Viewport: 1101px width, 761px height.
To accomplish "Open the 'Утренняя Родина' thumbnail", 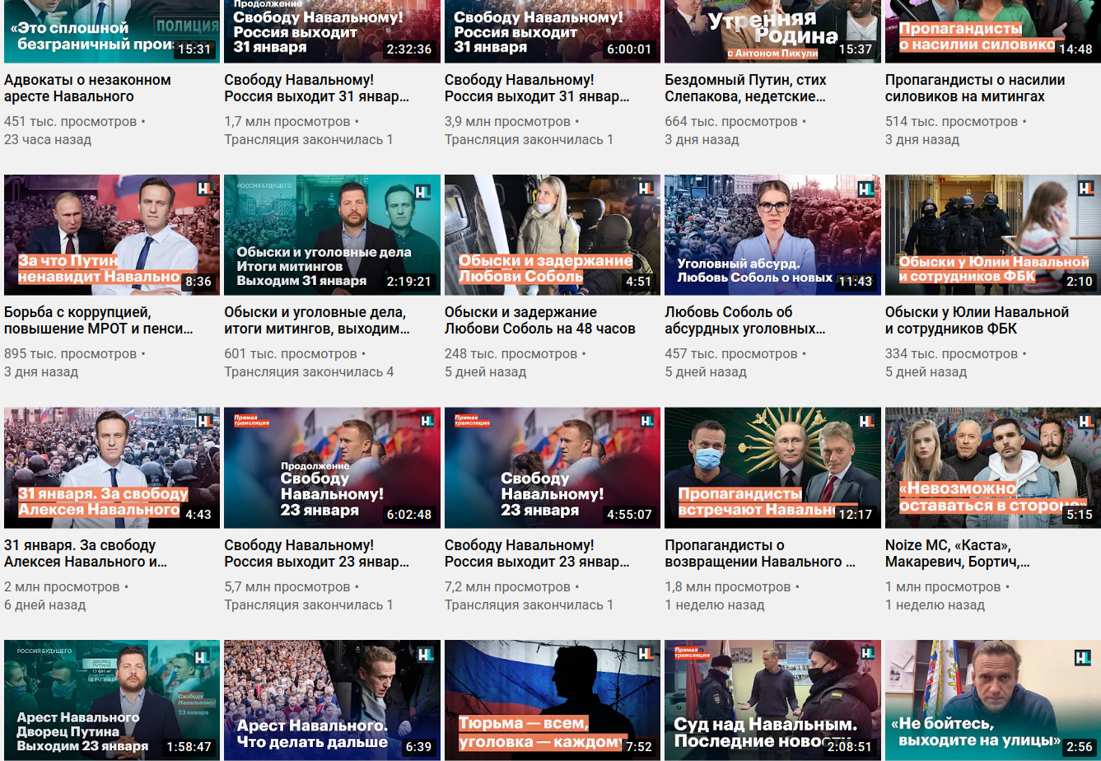I will click(x=772, y=31).
